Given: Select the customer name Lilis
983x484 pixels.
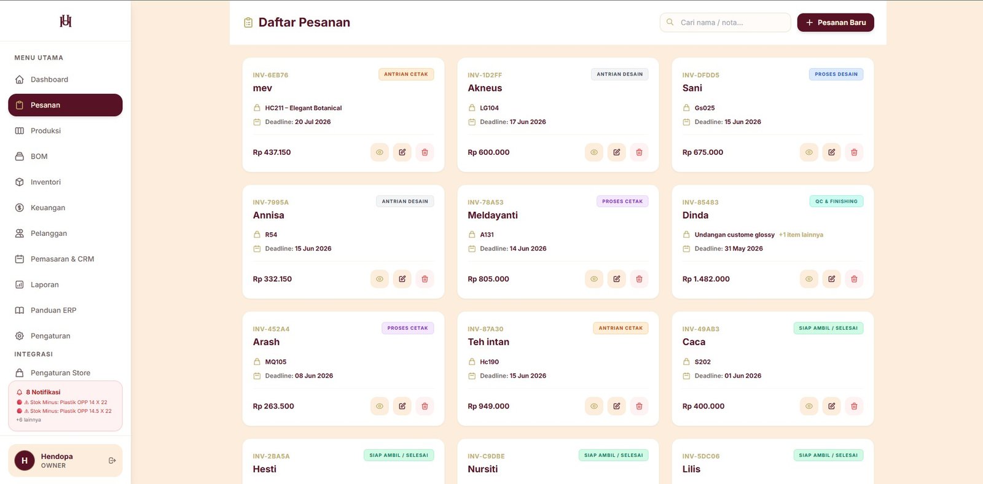Looking at the screenshot, I should pyautogui.click(x=691, y=469).
